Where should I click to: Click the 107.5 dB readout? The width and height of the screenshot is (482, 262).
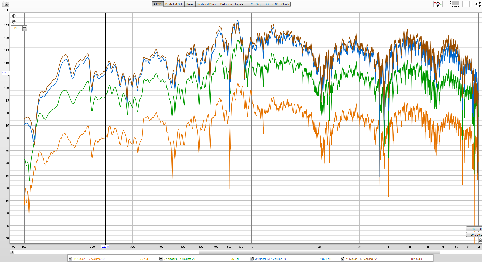click(x=416, y=259)
